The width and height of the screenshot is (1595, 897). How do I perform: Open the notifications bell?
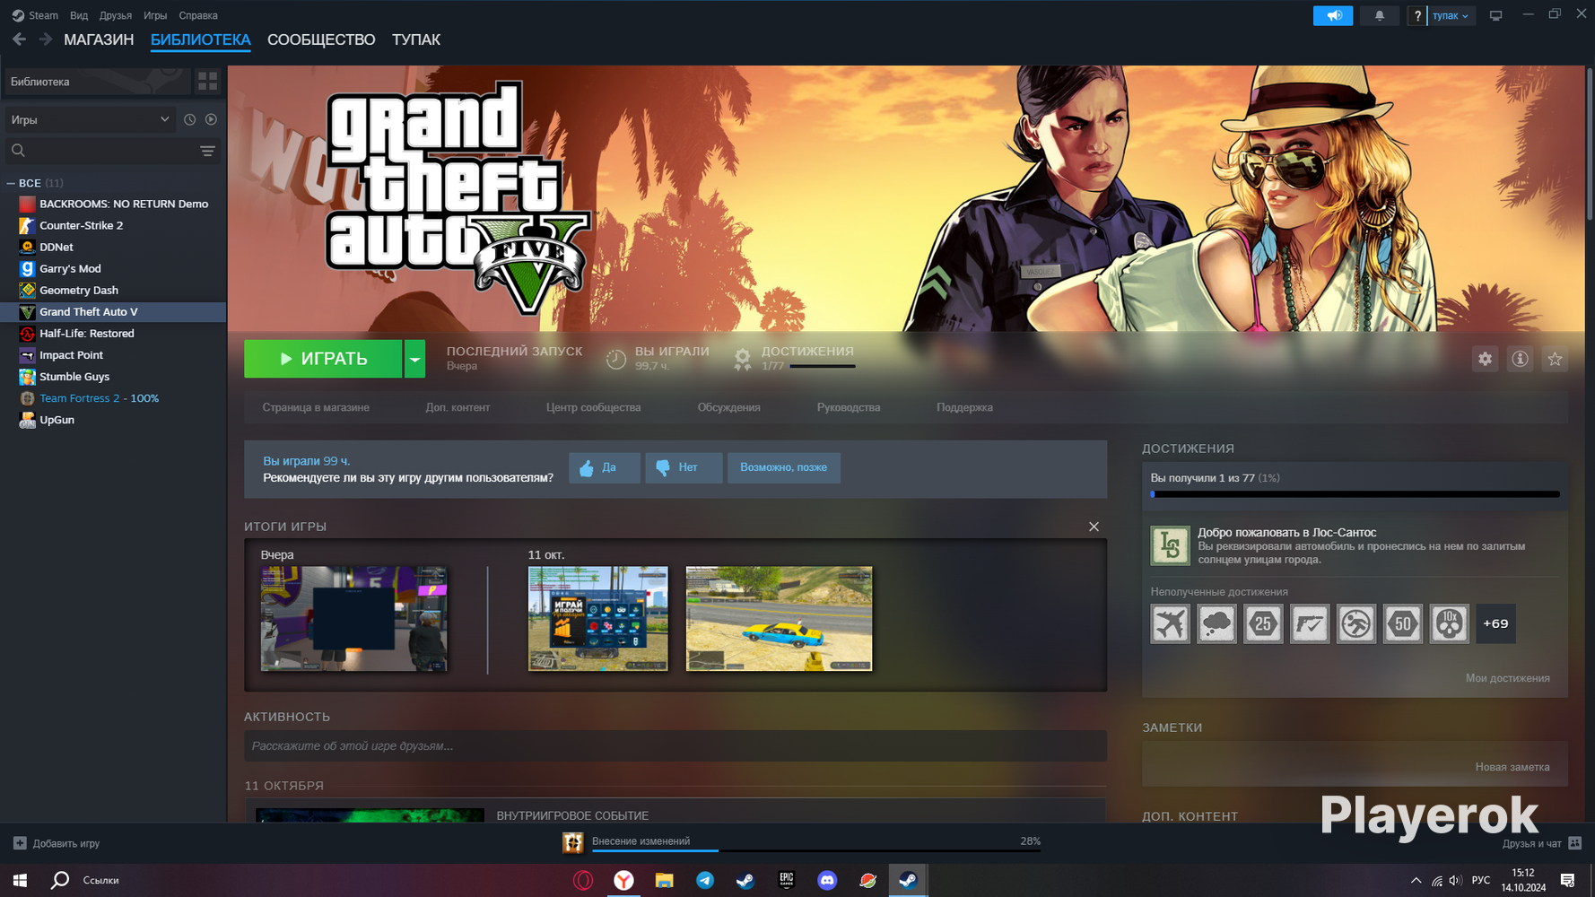[x=1380, y=15]
